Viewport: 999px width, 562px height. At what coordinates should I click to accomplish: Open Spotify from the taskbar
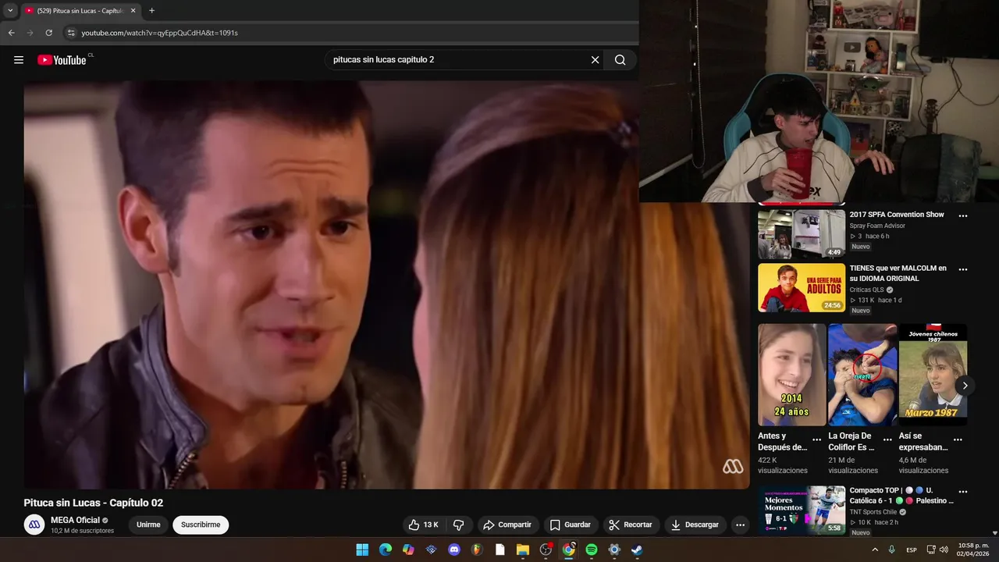click(592, 550)
